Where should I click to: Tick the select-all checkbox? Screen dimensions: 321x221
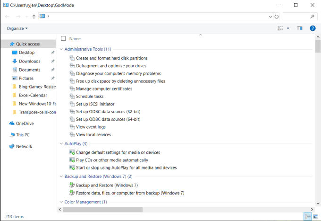tap(63, 38)
